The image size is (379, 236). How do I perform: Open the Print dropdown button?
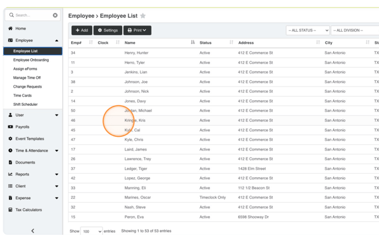point(137,30)
